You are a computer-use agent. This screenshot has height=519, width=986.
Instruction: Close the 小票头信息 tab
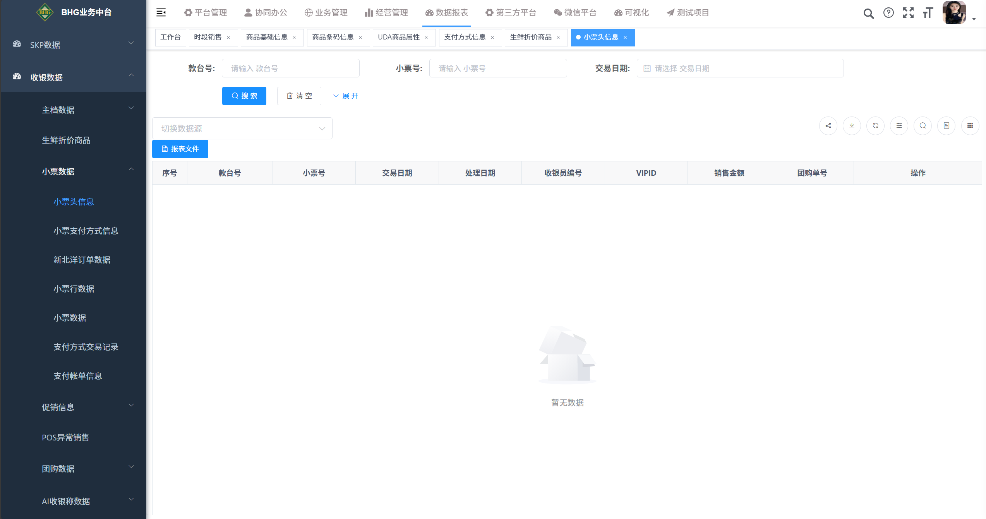[x=625, y=38]
